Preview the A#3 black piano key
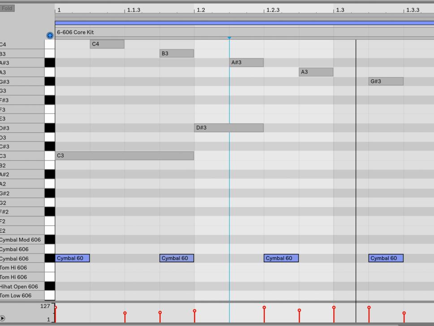Image resolution: width=434 pixels, height=326 pixels. pos(50,63)
